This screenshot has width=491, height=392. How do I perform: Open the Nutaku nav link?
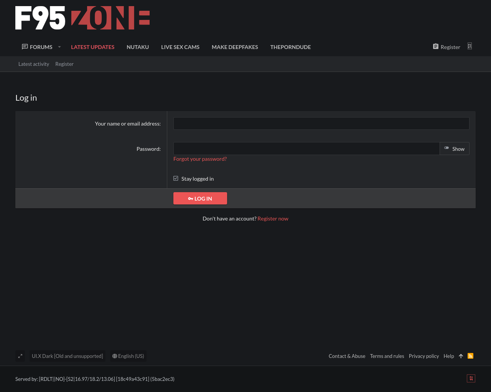[x=138, y=47]
